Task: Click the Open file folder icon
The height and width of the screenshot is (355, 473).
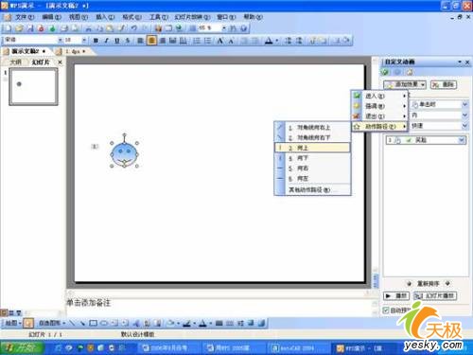Action: point(19,28)
